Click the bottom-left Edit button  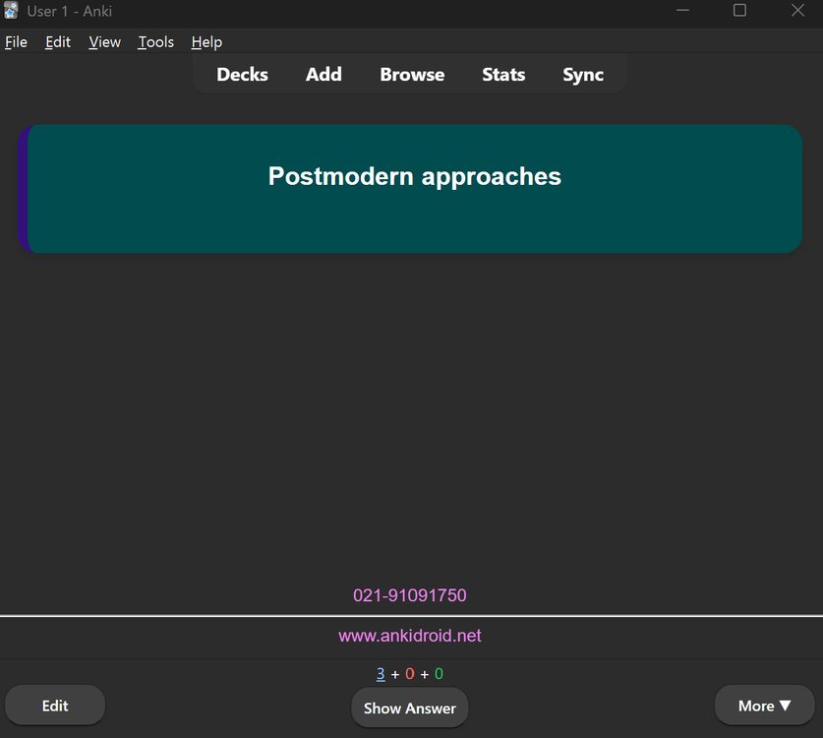[55, 706]
